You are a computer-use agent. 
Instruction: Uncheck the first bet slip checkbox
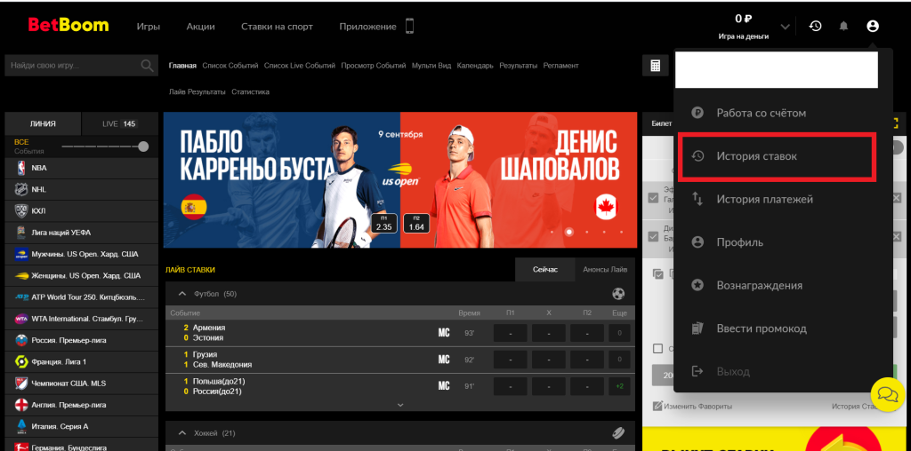coord(654,197)
